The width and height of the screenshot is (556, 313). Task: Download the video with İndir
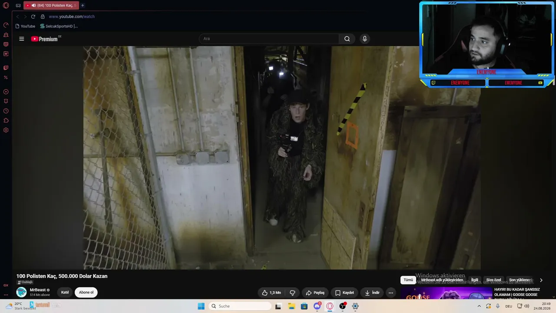(372, 293)
